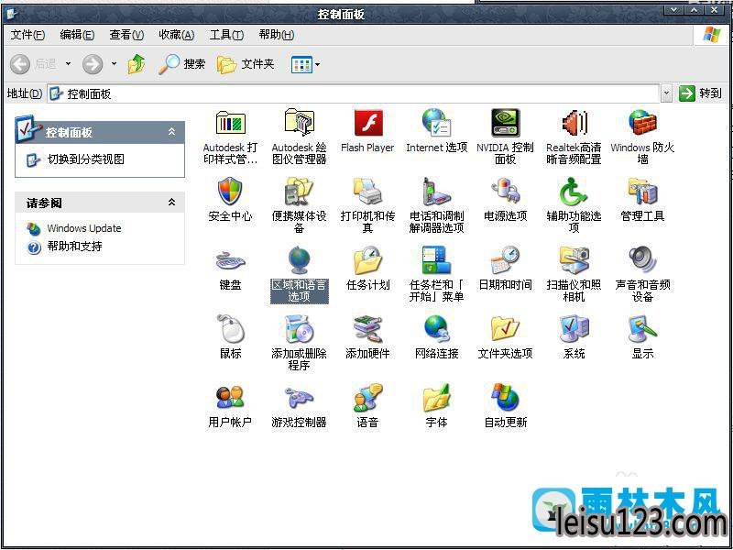Collapse the 控制面板 side panel
The height and width of the screenshot is (550, 733).
coord(171,132)
